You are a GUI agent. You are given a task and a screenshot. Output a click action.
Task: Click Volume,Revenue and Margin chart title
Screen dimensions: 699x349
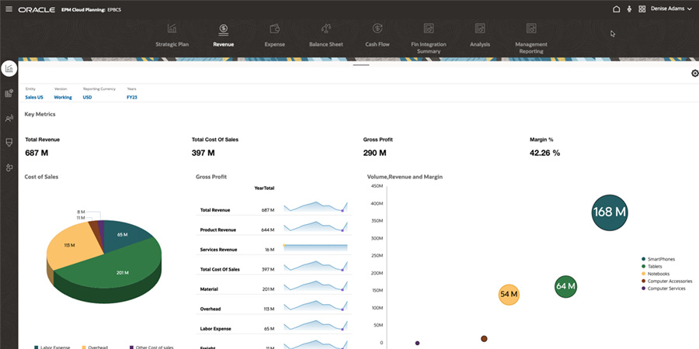[x=405, y=177]
